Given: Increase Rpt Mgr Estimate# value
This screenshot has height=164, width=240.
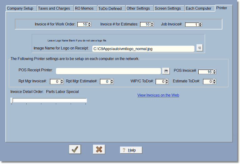Looking at the screenshot, I should click(112, 80).
